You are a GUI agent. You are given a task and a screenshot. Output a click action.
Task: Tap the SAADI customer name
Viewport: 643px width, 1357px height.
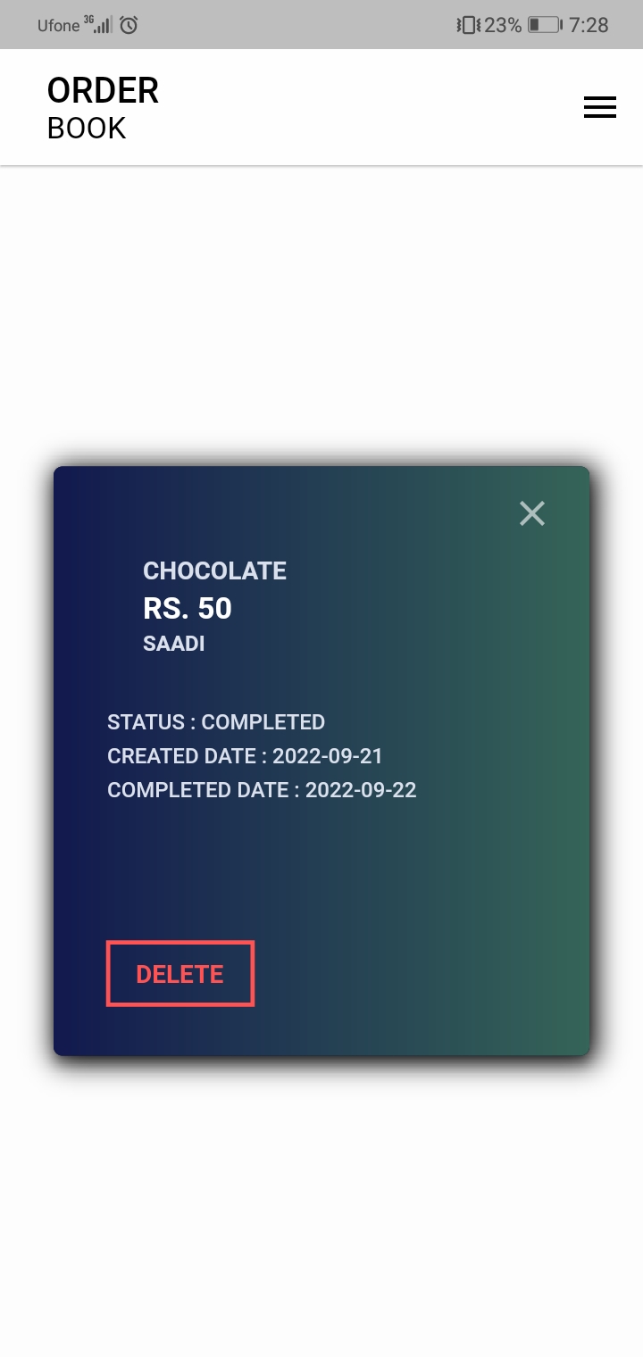174,644
